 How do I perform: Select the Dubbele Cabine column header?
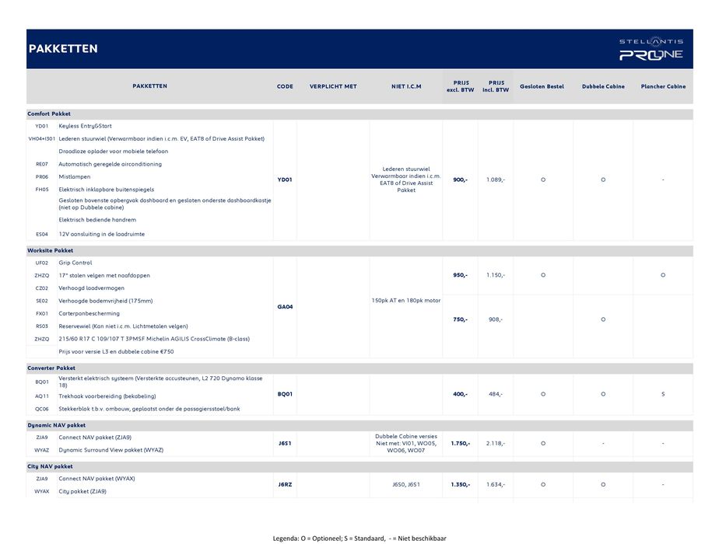[x=603, y=86]
